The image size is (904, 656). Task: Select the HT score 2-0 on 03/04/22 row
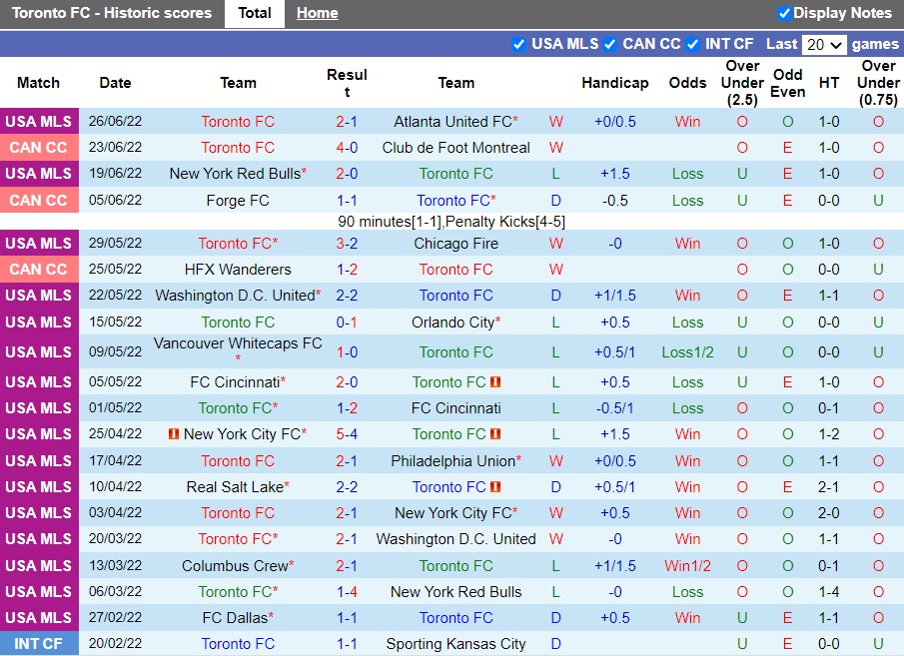[828, 513]
